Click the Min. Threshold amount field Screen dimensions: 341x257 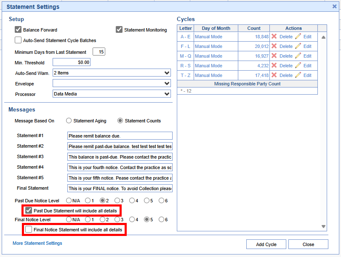click(72, 62)
